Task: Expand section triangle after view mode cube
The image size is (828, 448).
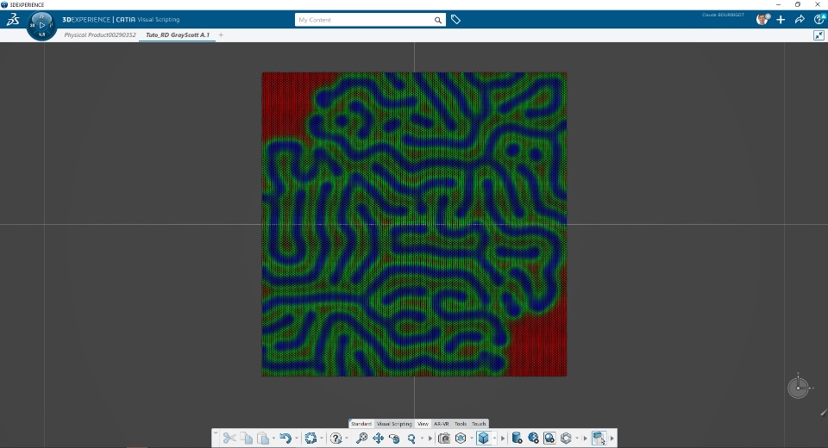Action: (503, 439)
